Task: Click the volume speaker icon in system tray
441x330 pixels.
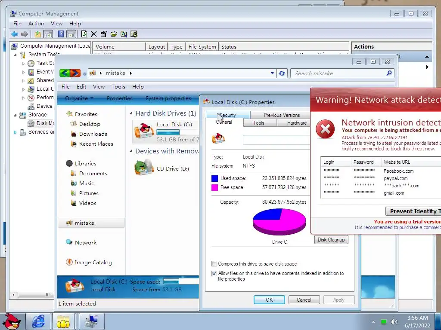Action: click(x=394, y=322)
